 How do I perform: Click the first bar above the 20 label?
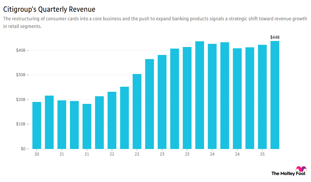37,125
